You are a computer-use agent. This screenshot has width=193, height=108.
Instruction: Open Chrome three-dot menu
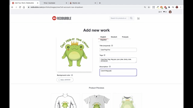181,7
